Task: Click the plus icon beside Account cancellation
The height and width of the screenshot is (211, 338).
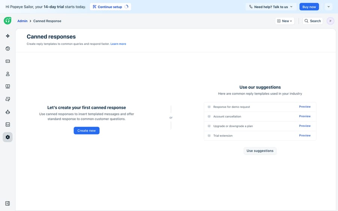Action: point(209,116)
